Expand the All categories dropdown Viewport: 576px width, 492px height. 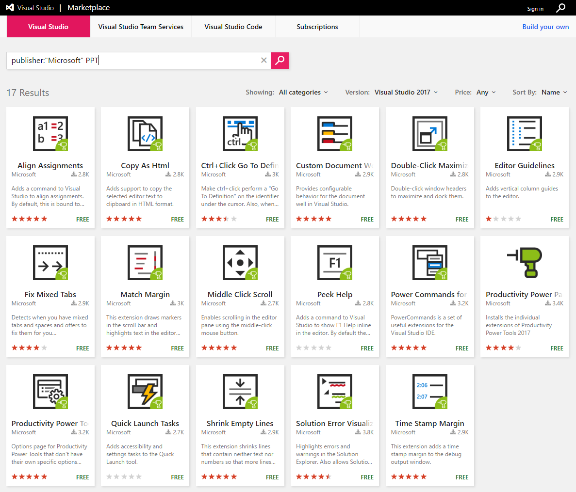[303, 92]
